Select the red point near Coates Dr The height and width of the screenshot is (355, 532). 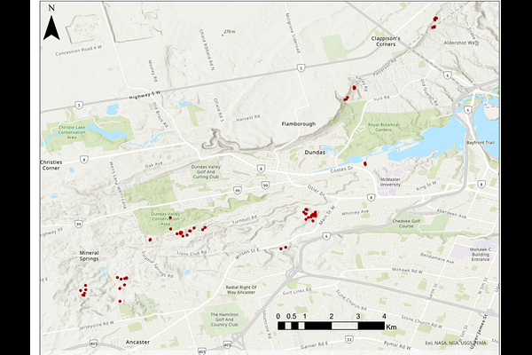[364, 163]
